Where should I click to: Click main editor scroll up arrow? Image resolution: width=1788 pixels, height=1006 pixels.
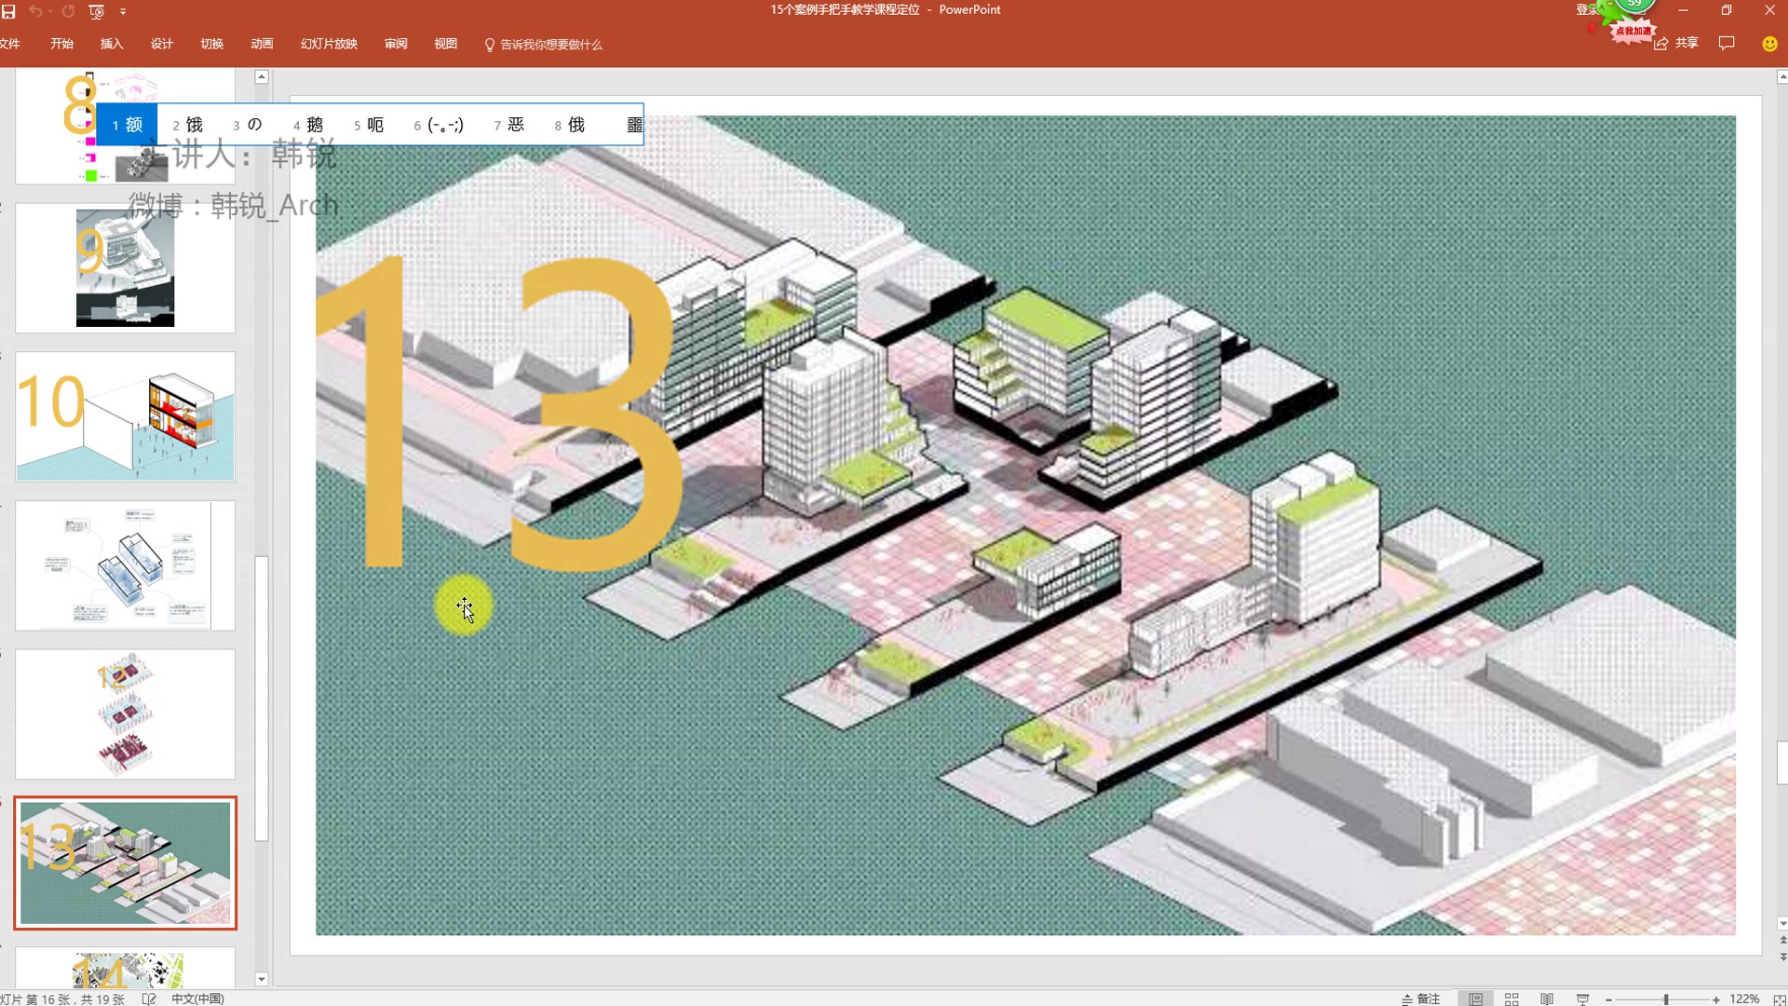coord(1781,77)
